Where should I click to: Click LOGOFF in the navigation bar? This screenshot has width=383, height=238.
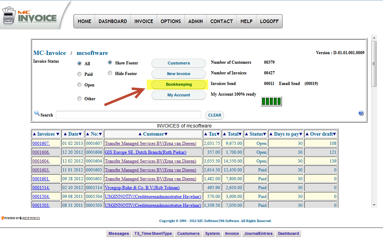(x=270, y=21)
